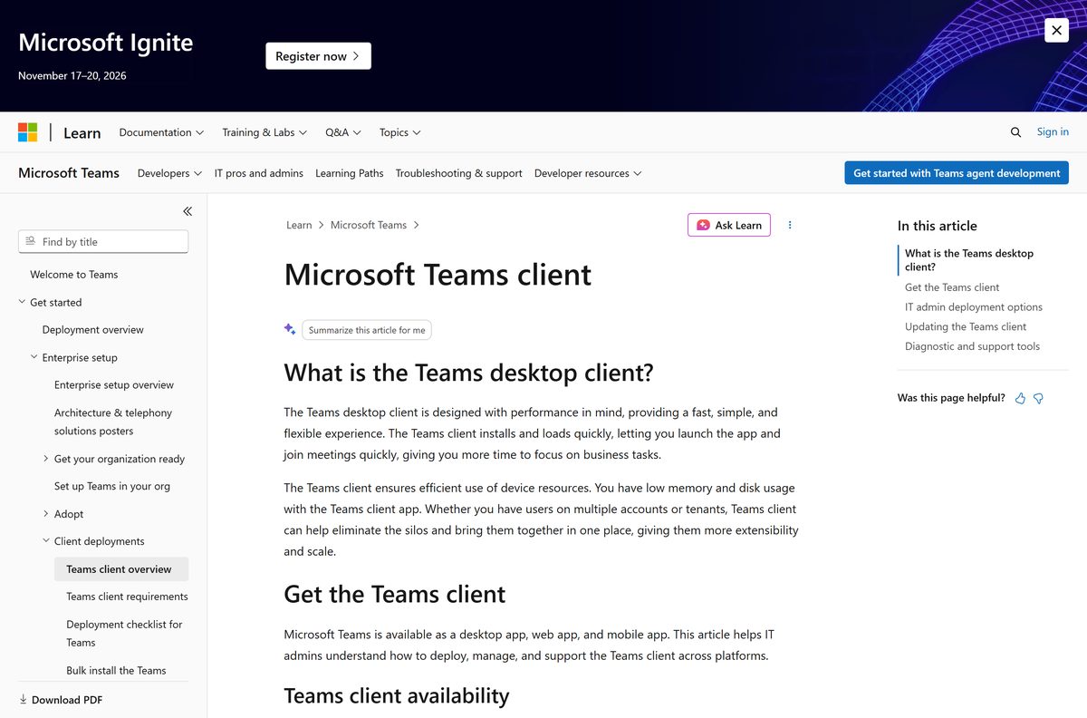Rate page helpful with thumbs up
This screenshot has height=718, width=1087.
1020,398
